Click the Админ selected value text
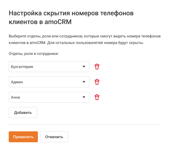Viewport: 170px width, 151px height. point(17,82)
